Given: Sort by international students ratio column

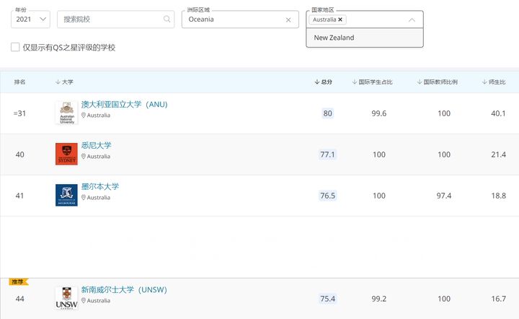Looking at the screenshot, I should pos(373,82).
